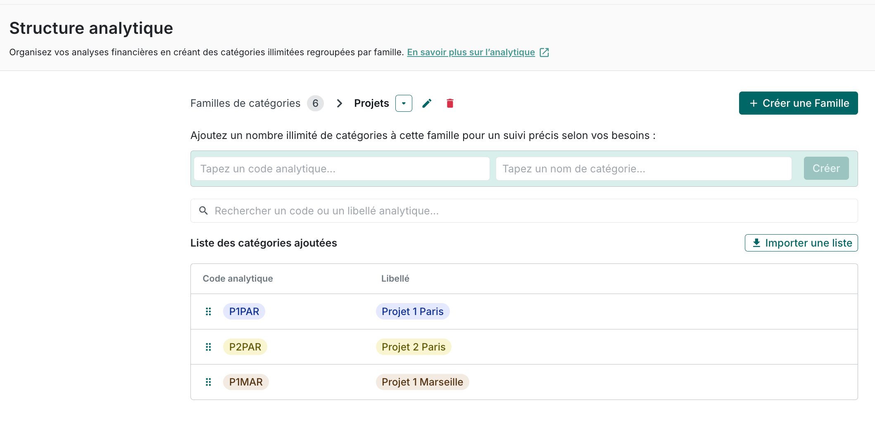The image size is (875, 435).
Task: Select the P1PAR code tag
Action: (244, 311)
